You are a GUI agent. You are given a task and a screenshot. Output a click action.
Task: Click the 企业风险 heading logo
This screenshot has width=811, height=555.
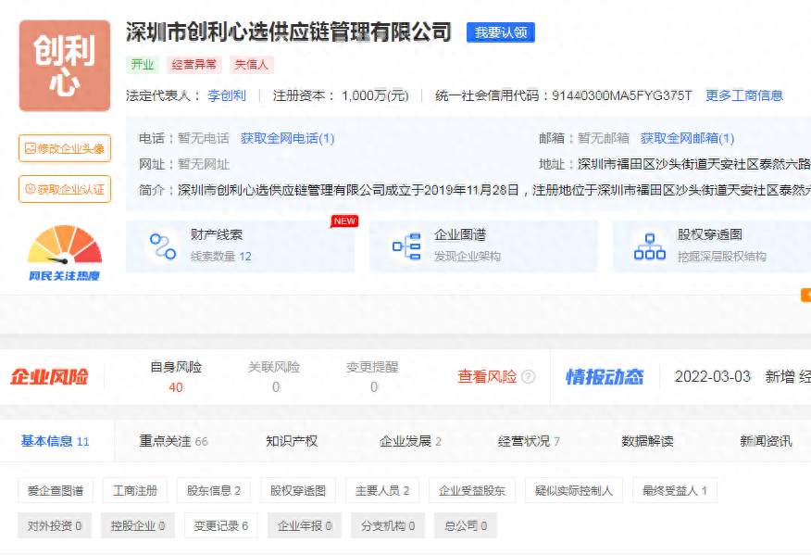coord(50,376)
